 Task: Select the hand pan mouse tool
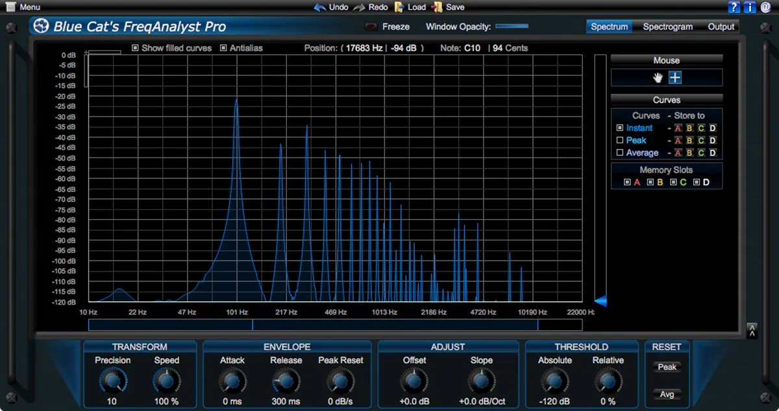coord(658,78)
